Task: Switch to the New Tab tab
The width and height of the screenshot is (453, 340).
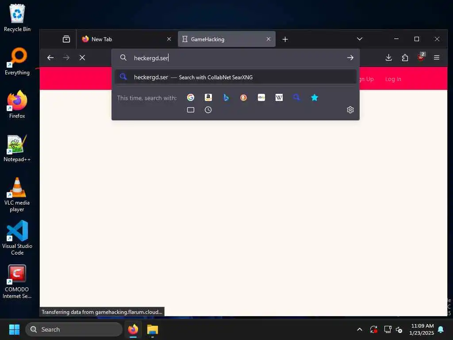Action: pyautogui.click(x=126, y=39)
